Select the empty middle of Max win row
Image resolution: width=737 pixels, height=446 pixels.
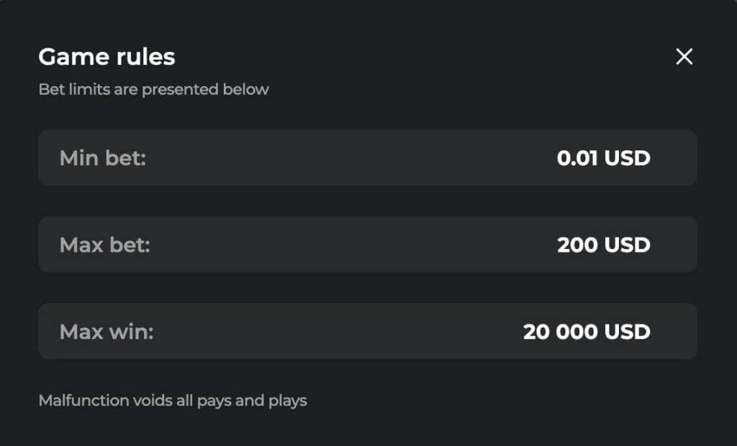click(338, 332)
